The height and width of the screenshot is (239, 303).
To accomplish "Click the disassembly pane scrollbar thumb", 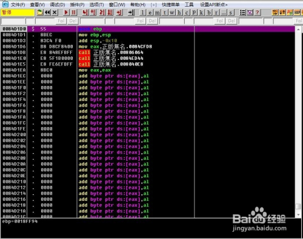I will pos(298,206).
